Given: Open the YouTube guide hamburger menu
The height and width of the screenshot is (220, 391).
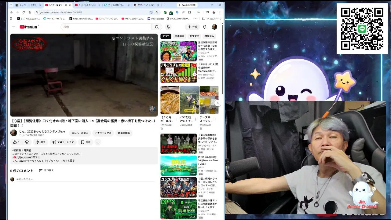Looking at the screenshot, I should 13,27.
